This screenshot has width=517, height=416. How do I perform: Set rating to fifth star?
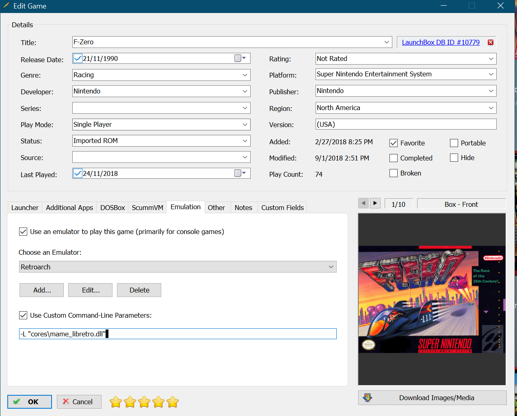coord(173,402)
